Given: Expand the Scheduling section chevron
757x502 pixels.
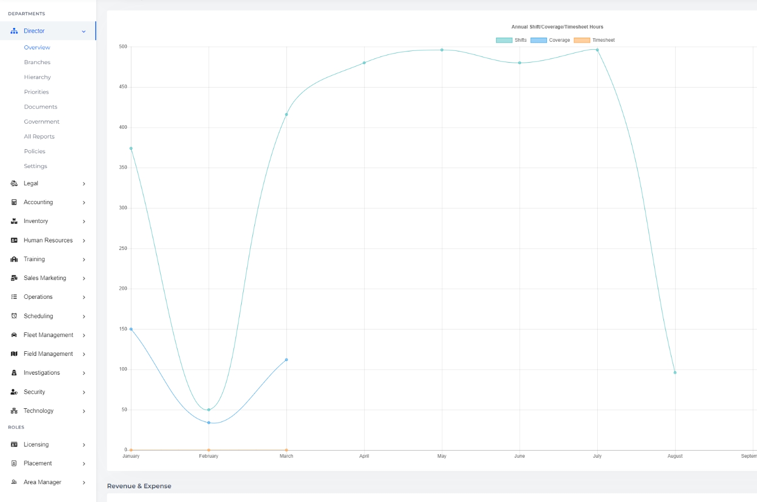Looking at the screenshot, I should pos(84,316).
